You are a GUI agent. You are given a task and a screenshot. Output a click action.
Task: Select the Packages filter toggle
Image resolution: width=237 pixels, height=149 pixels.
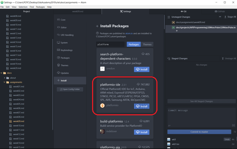134,44
